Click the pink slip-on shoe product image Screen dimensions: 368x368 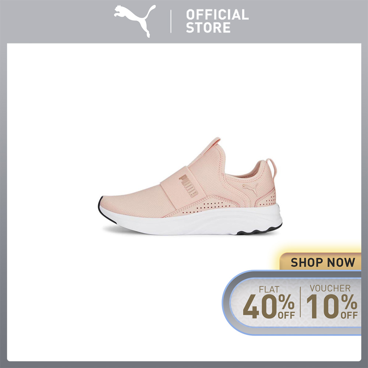point(190,186)
